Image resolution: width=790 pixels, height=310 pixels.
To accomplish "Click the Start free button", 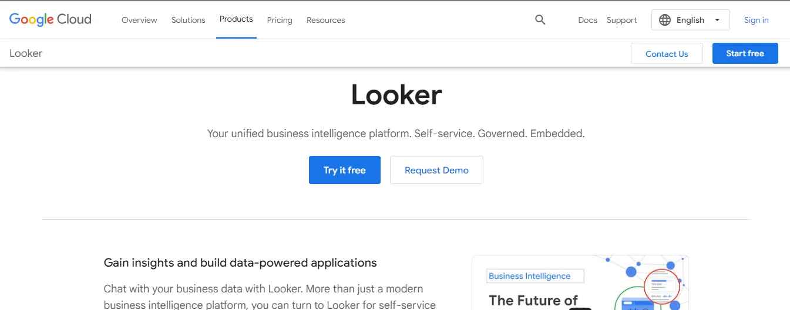I will [745, 53].
